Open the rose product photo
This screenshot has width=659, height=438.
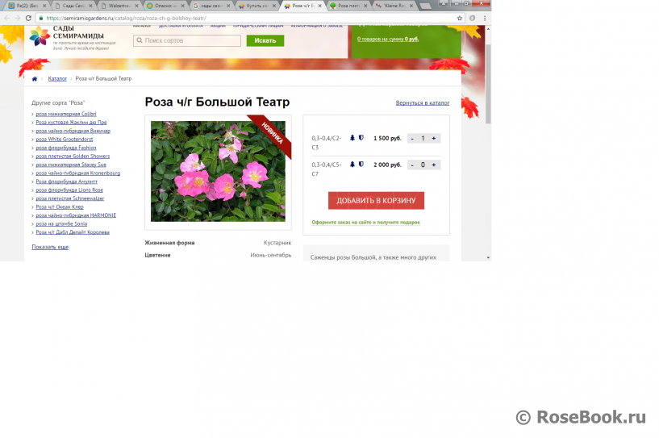(x=218, y=172)
